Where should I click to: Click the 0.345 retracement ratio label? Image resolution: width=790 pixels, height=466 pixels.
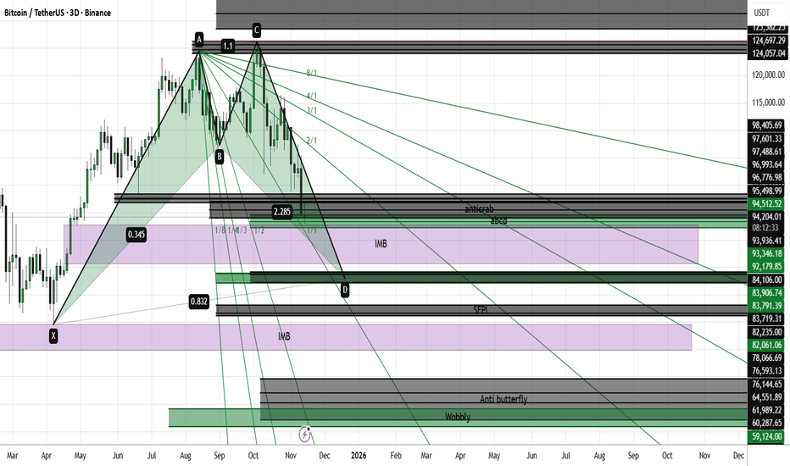click(x=136, y=233)
